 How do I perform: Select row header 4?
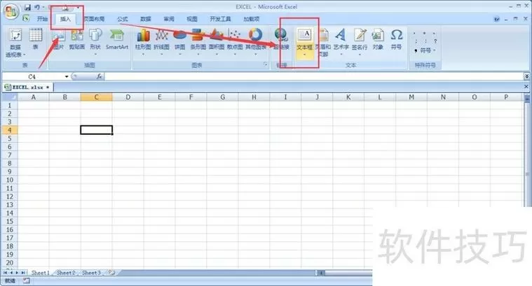[x=10, y=130]
